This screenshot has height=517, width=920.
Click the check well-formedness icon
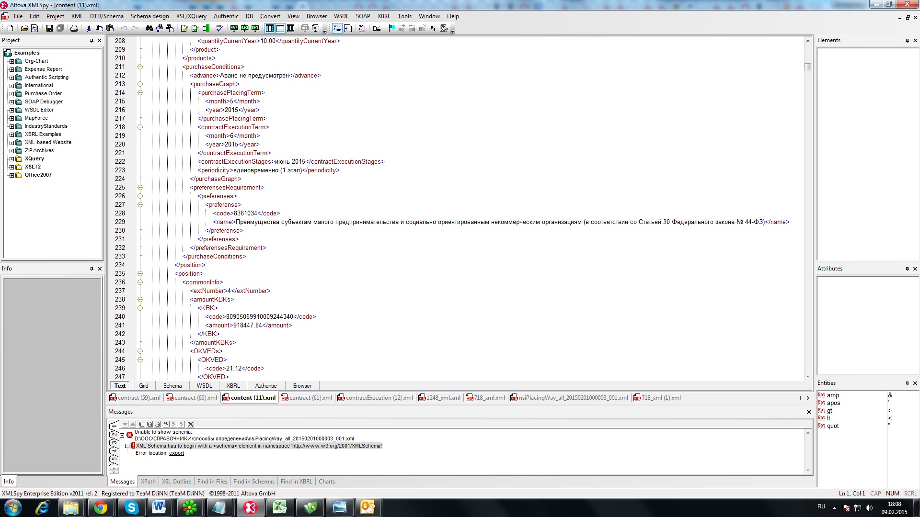[184, 28]
